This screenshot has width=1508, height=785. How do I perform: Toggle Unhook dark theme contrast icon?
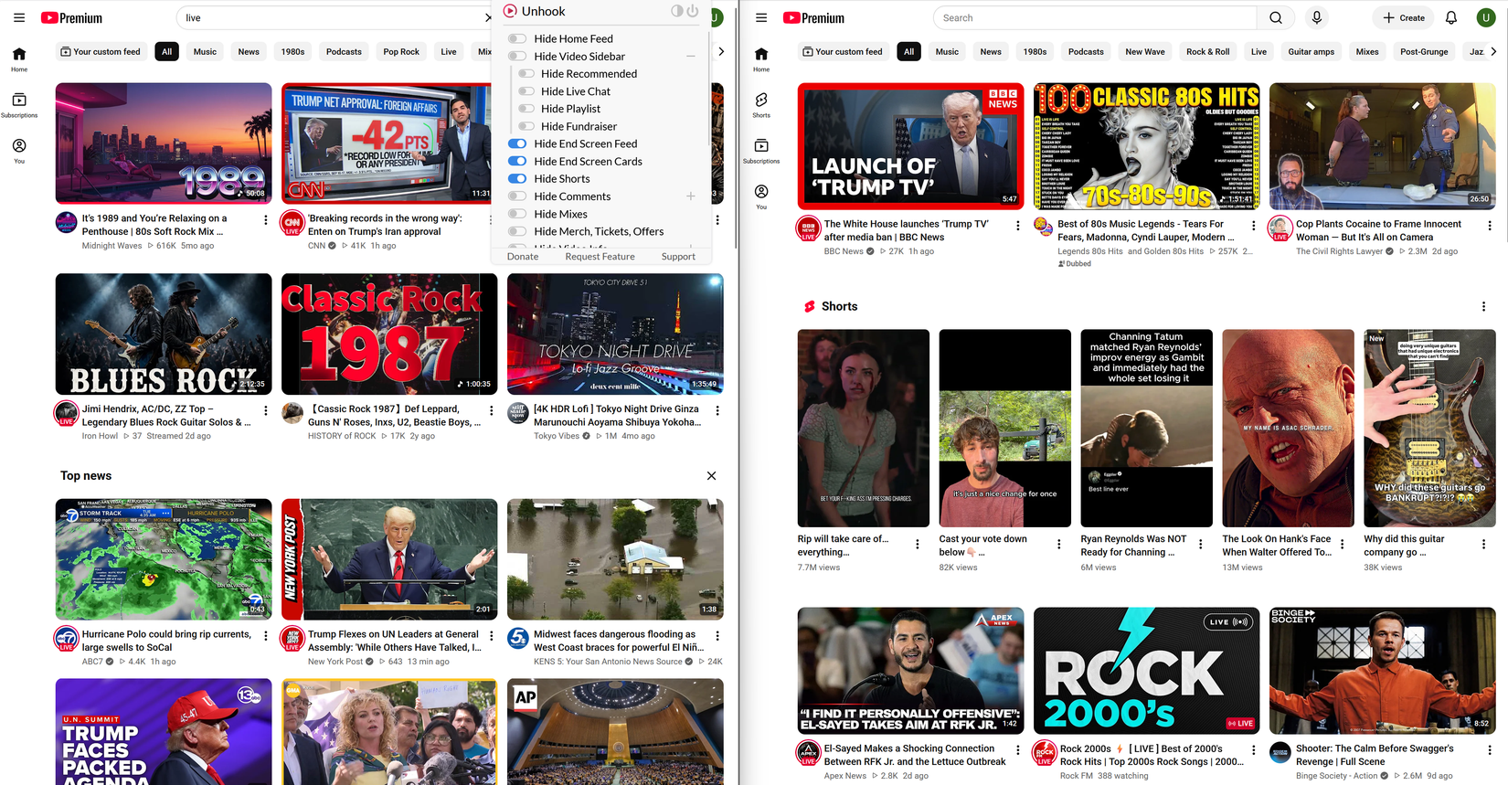(x=676, y=11)
